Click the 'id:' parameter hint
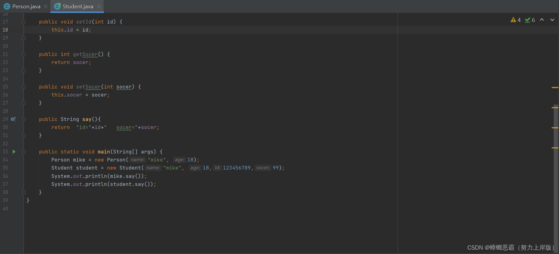 tap(218, 168)
